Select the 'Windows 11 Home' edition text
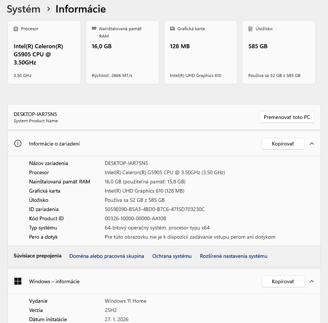 point(125,301)
